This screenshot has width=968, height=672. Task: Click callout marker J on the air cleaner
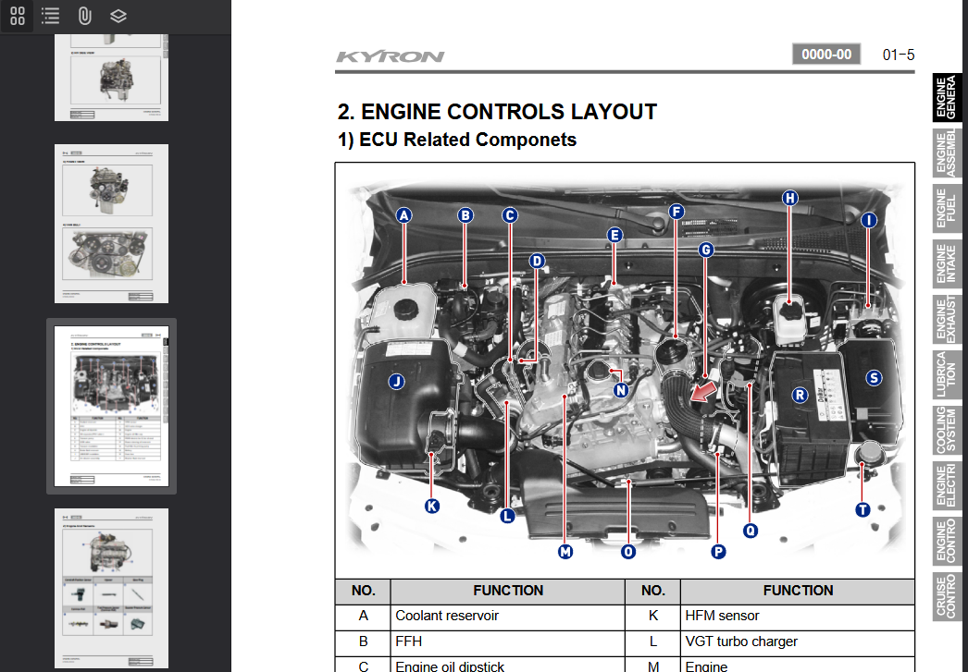(396, 382)
